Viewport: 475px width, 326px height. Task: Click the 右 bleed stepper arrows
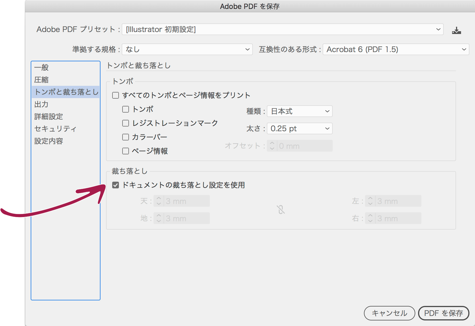[370, 218]
